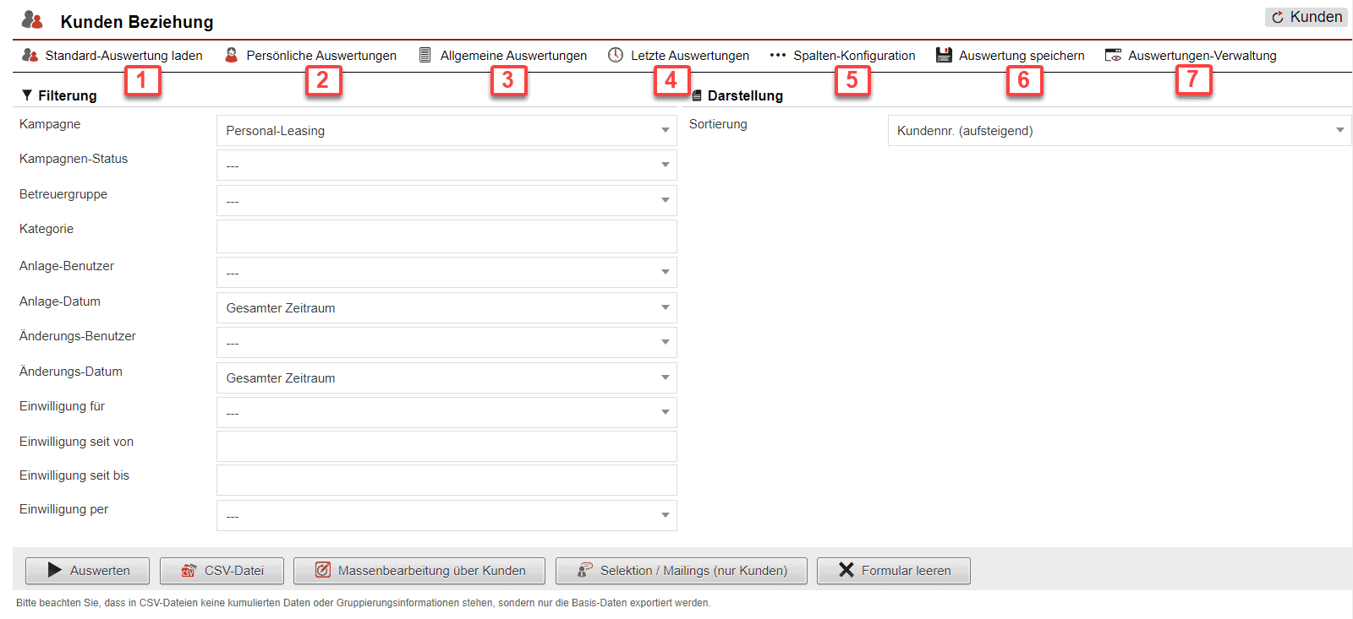This screenshot has height=619, width=1353.
Task: Select the Spalten-Konfiguration menu entry
Action: click(853, 56)
